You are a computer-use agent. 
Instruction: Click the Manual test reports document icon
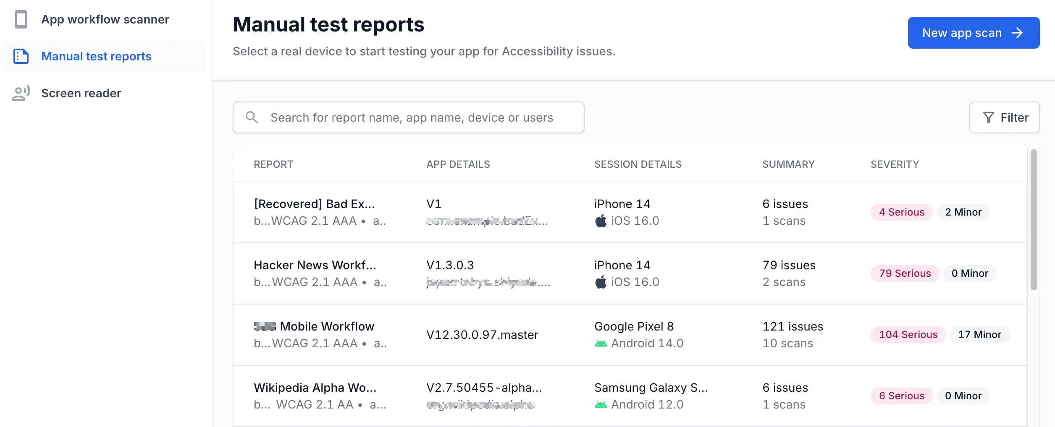21,56
